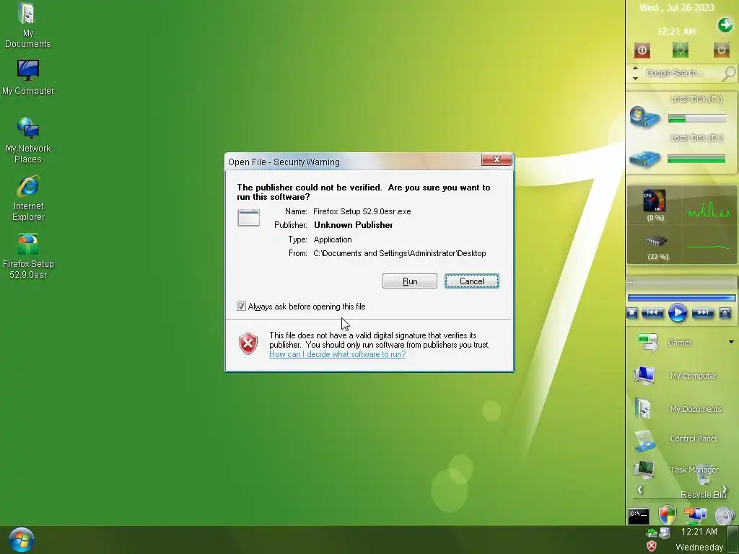Open the sidebar My Computer icon
This screenshot has width=739, height=554.
tap(644, 375)
